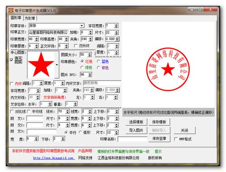Adjust the 下移 spinner

tap(63, 139)
